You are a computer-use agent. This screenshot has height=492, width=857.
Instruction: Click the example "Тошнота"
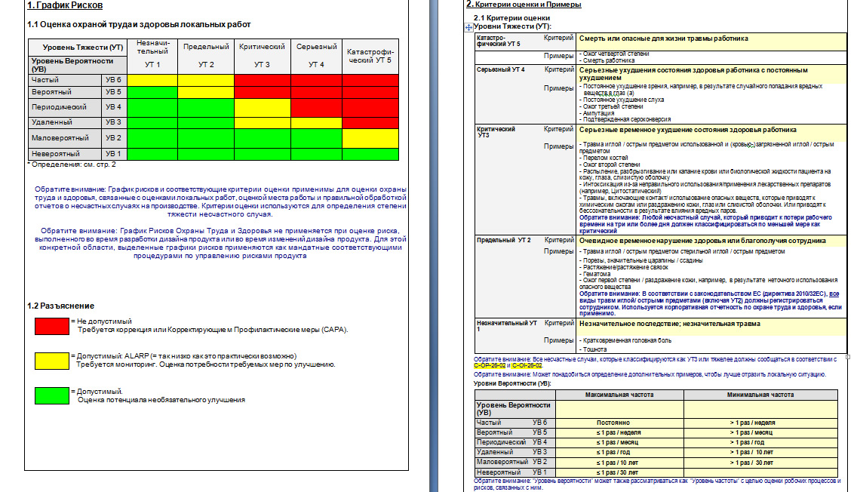(x=594, y=349)
